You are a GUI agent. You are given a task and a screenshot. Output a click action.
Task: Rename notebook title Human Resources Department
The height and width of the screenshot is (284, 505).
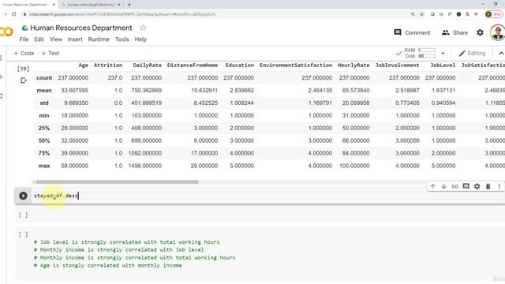pyautogui.click(x=81, y=28)
